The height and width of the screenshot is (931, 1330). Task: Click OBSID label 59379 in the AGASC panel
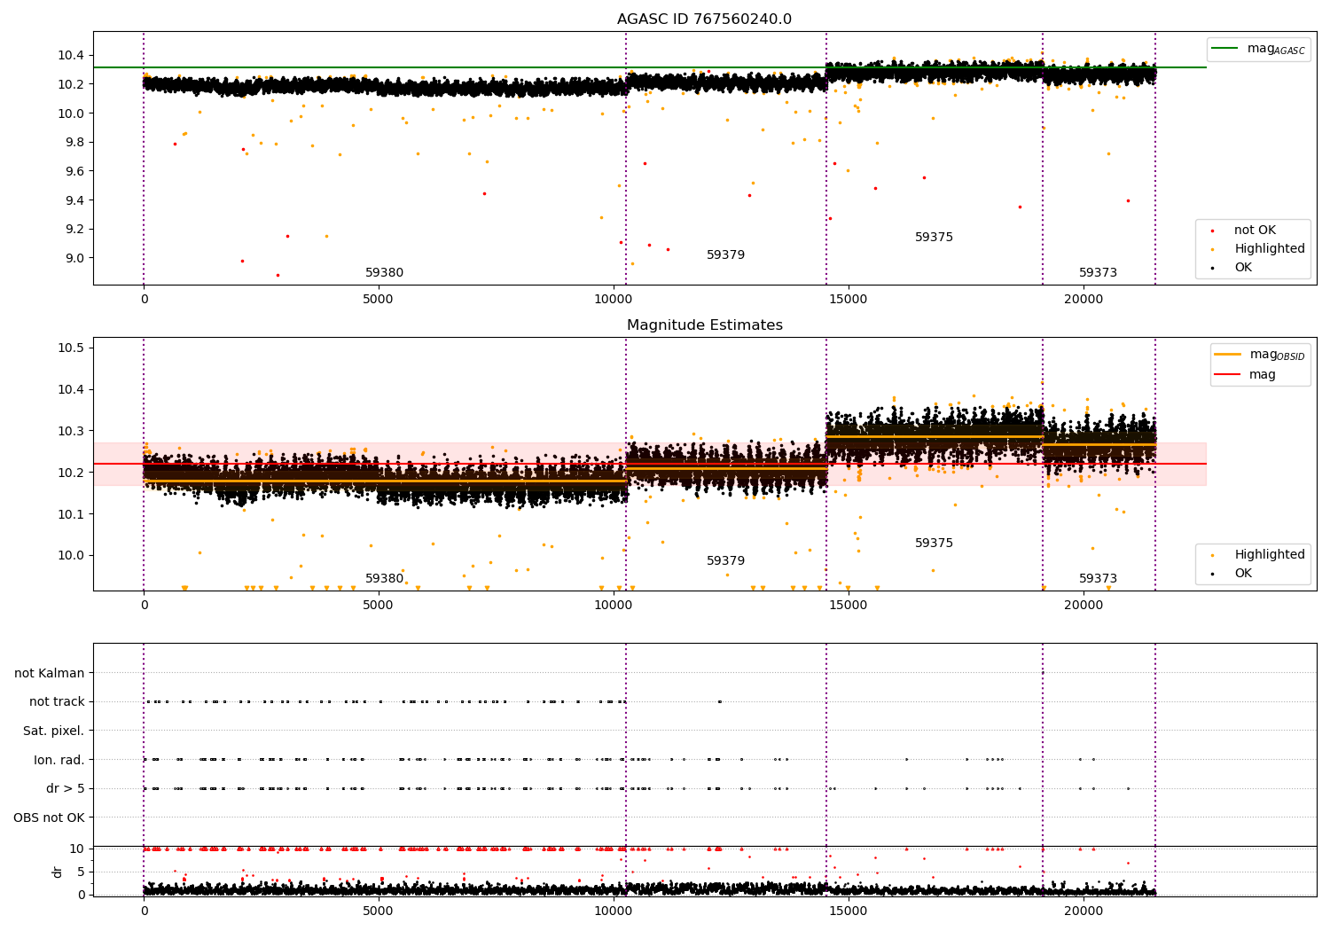coord(725,255)
